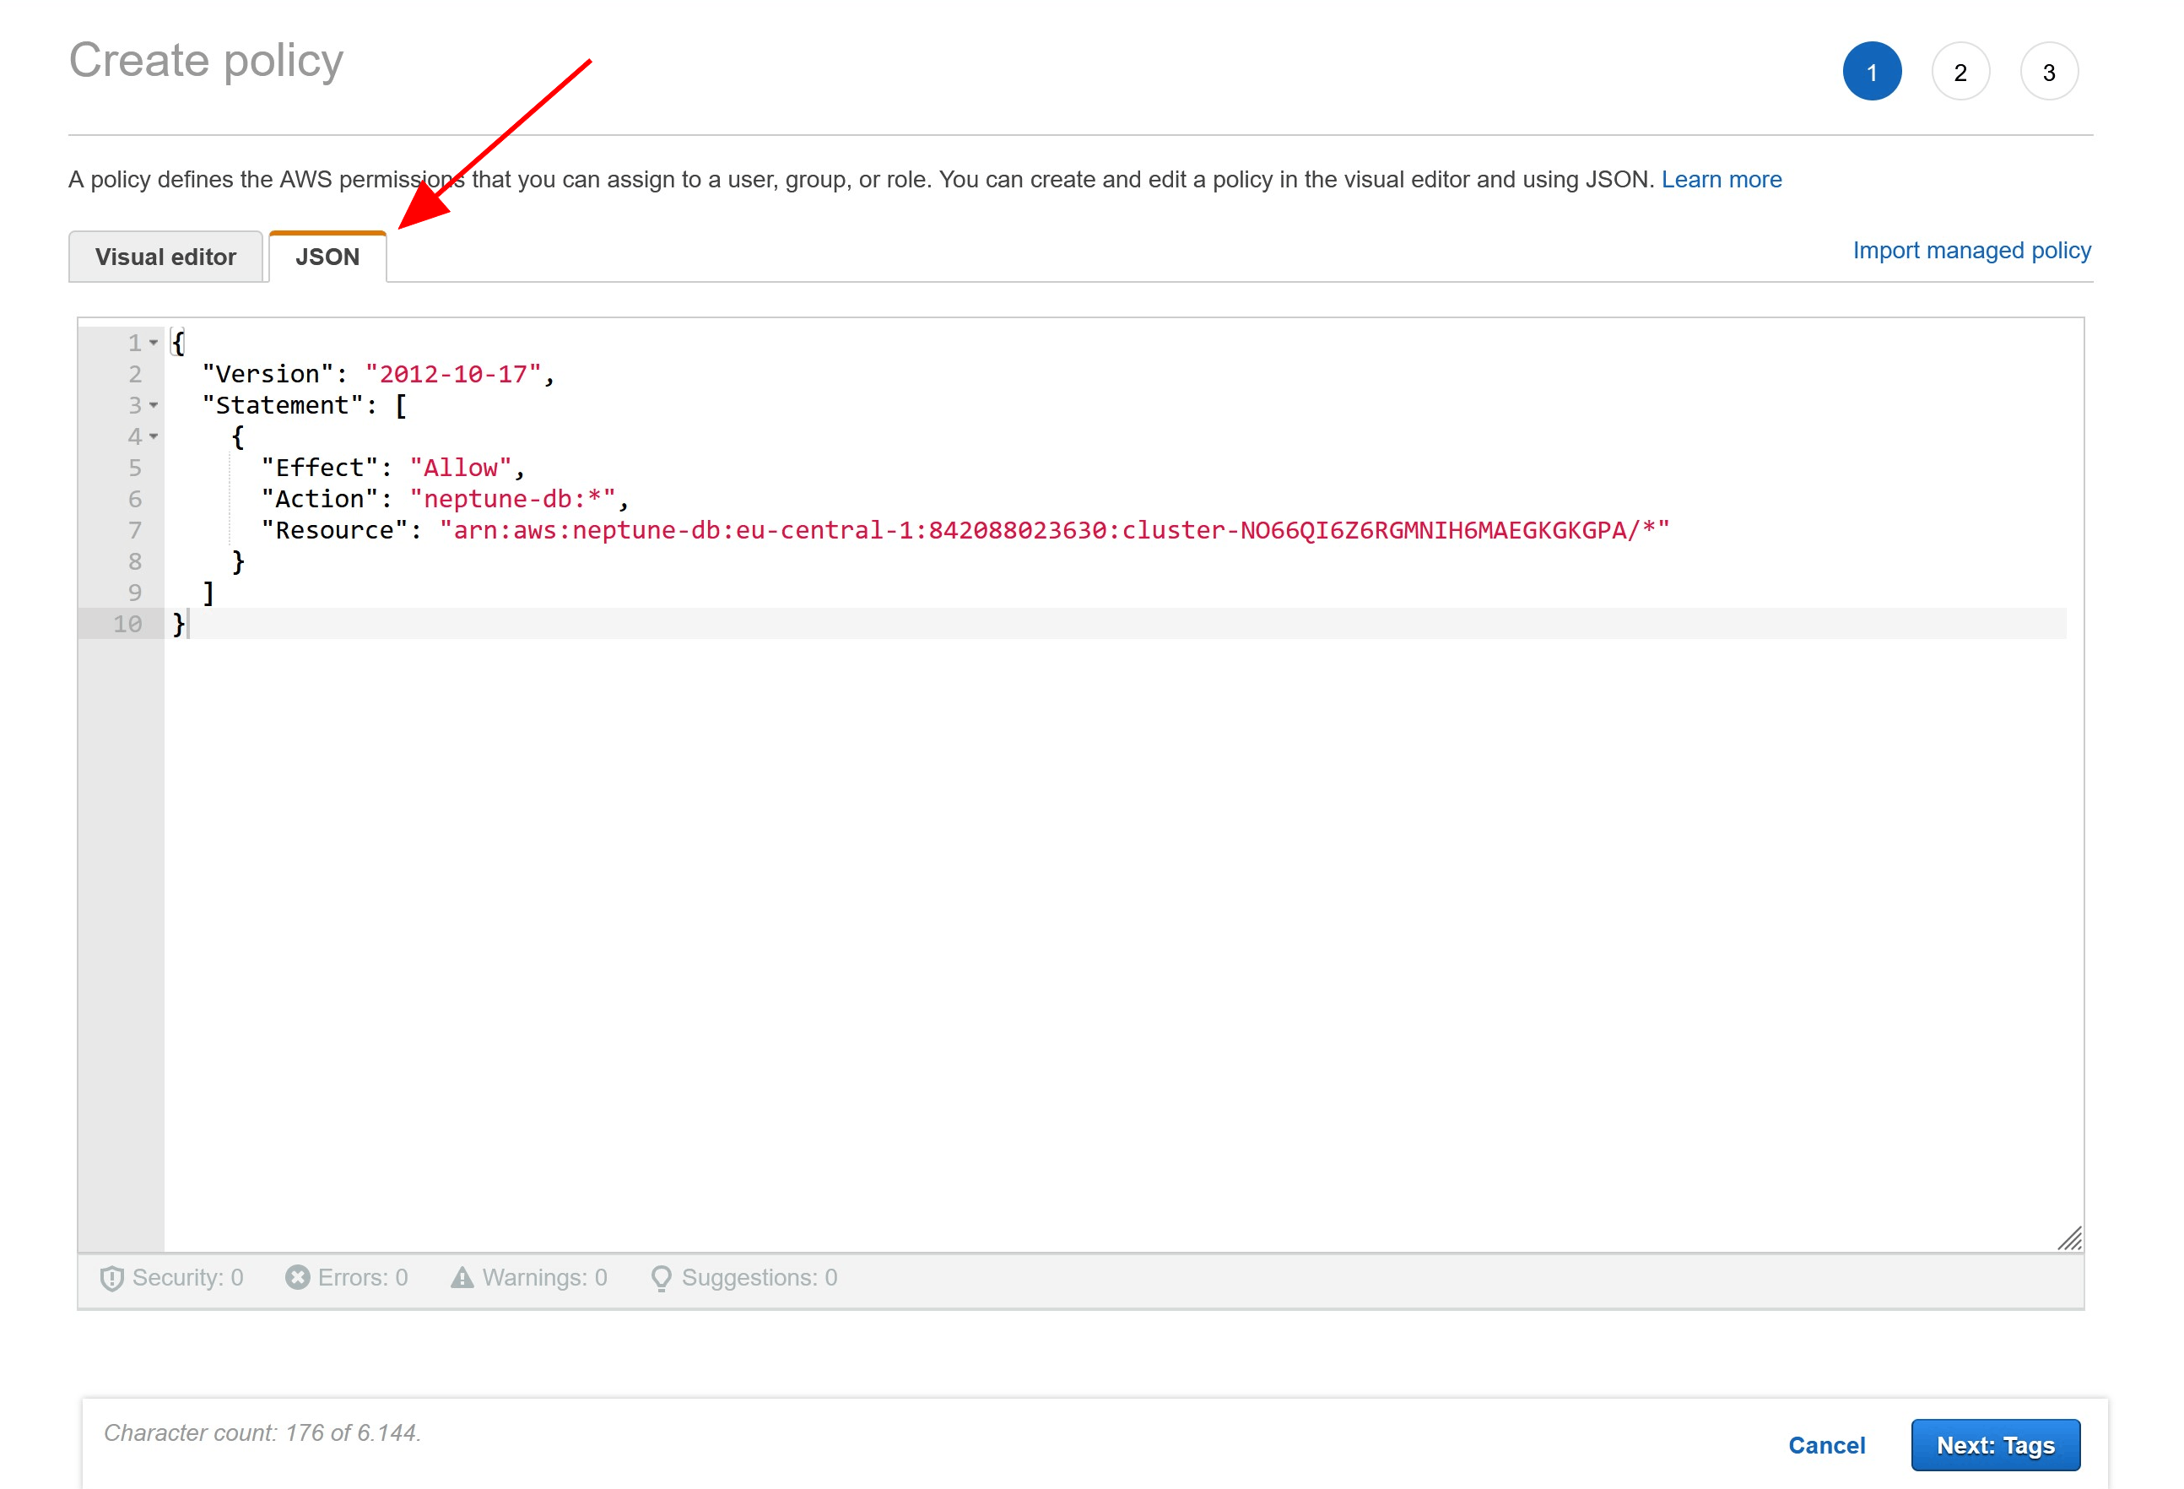The height and width of the screenshot is (1489, 2184).
Task: Click the Warnings triangle icon
Action: click(462, 1277)
